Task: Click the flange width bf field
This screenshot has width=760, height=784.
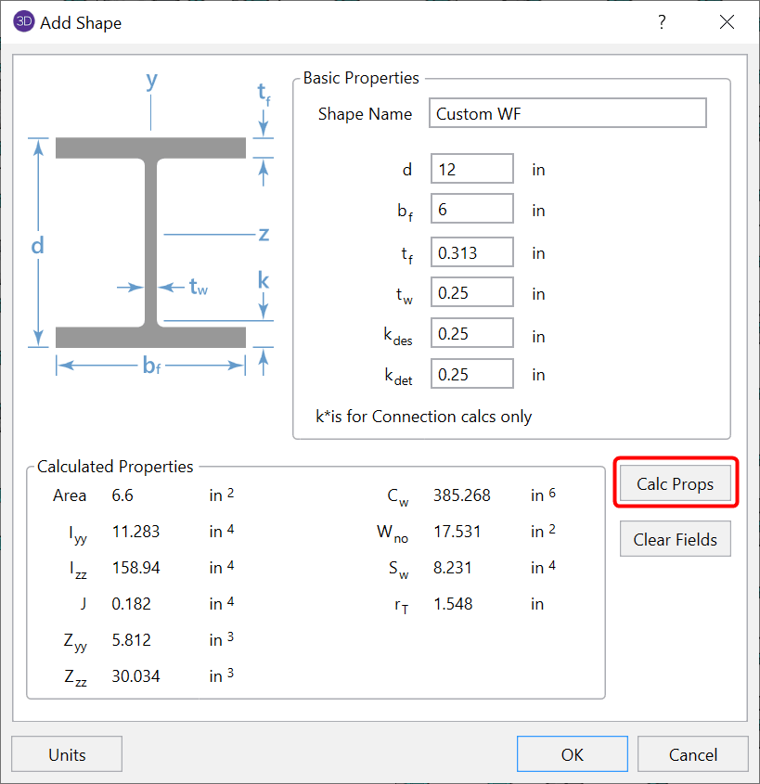Action: point(471,208)
